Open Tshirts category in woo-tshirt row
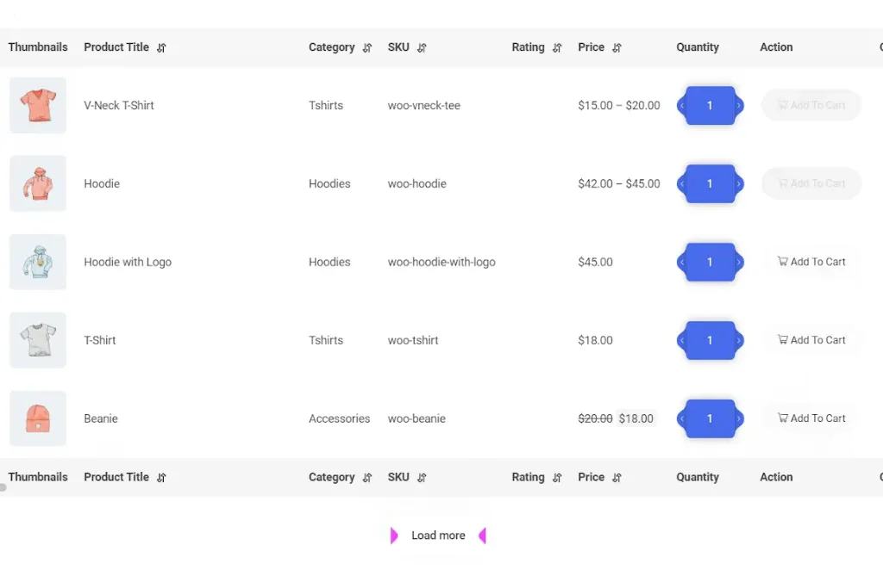883x576 pixels. point(326,340)
